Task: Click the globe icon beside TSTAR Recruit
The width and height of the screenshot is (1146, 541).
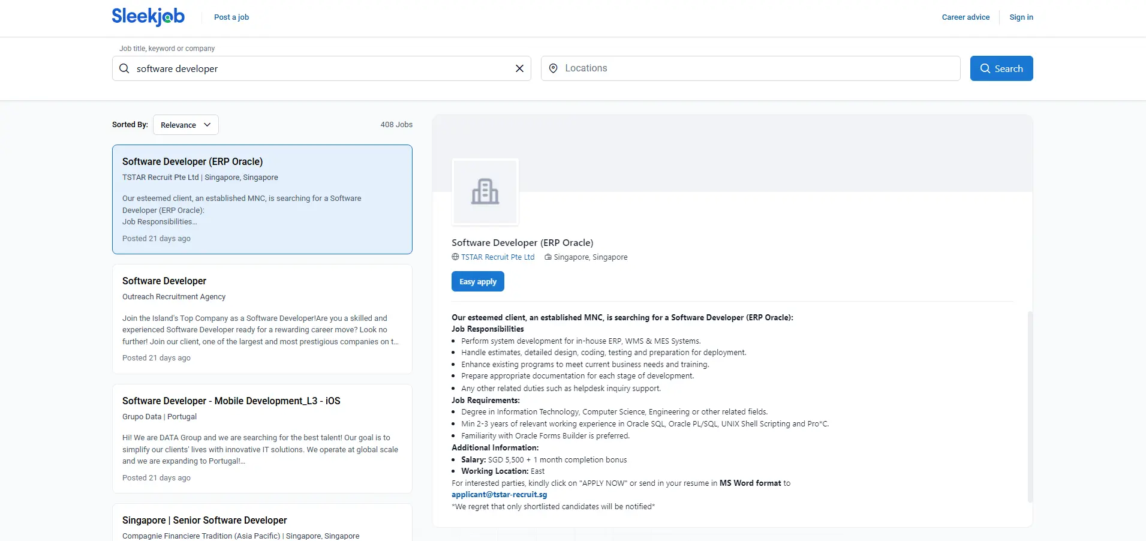Action: click(455, 257)
